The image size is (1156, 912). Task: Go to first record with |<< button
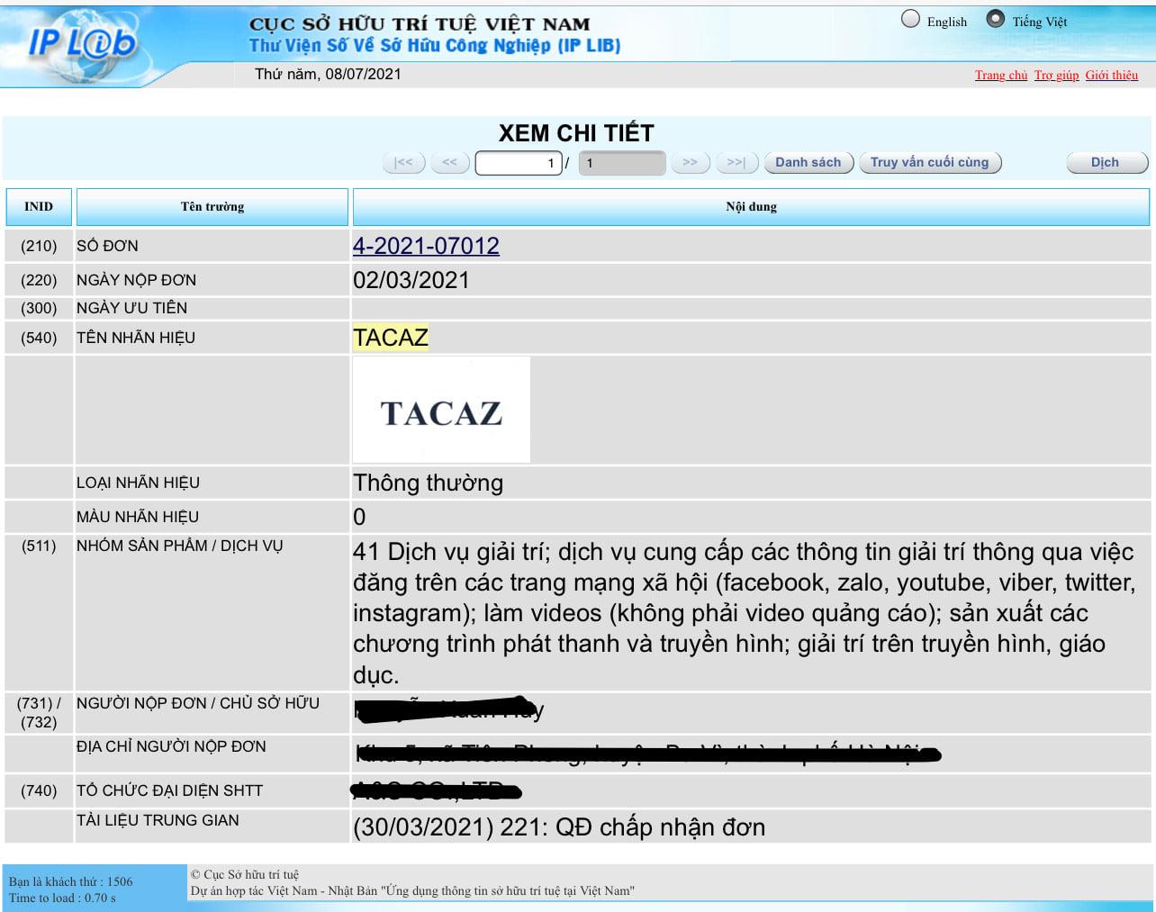tap(403, 162)
